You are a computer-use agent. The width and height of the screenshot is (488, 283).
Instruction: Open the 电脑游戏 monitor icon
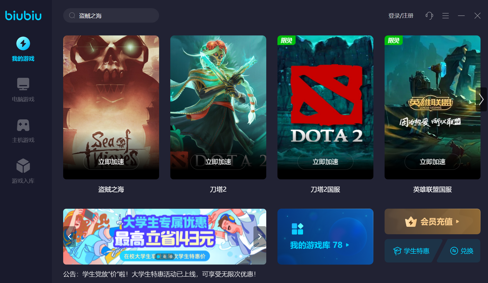tap(23, 84)
